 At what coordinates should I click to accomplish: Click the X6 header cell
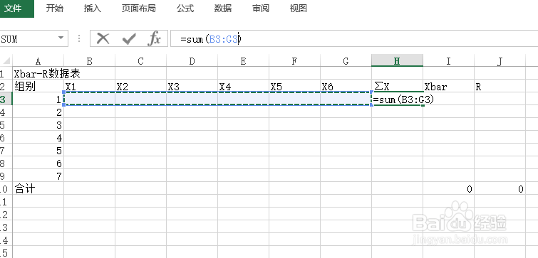(x=346, y=86)
